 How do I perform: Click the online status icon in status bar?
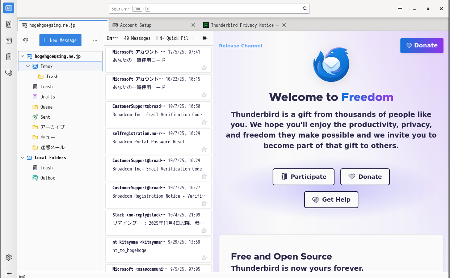point(22,276)
